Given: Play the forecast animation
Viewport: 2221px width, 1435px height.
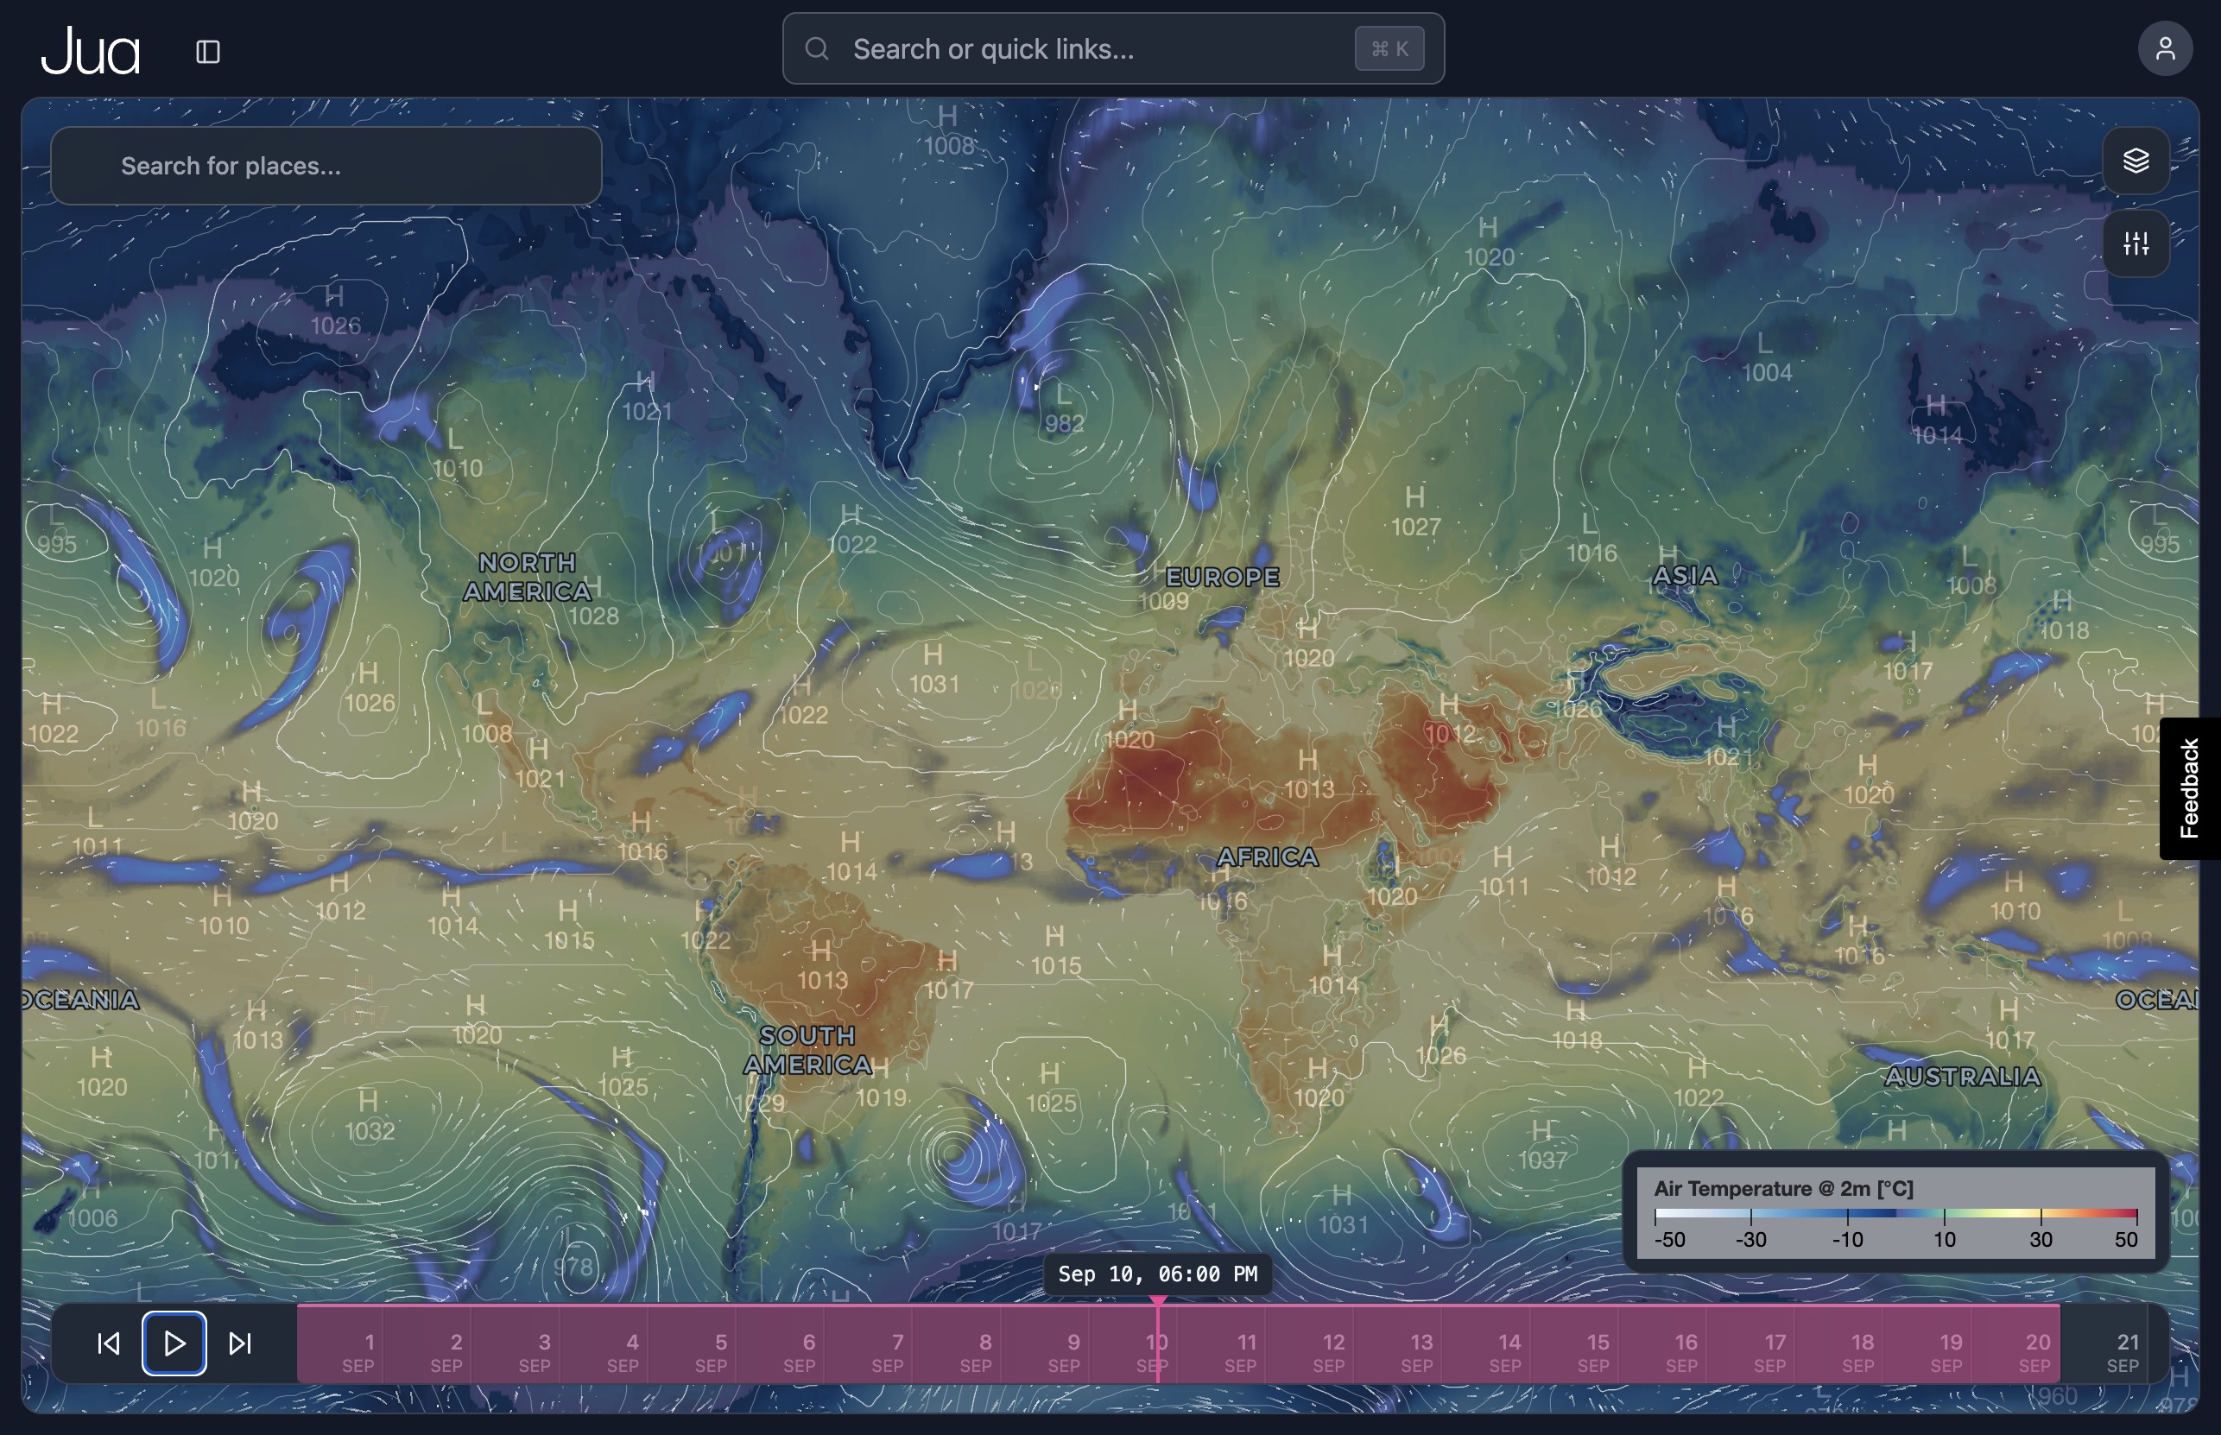Looking at the screenshot, I should tap(174, 1343).
